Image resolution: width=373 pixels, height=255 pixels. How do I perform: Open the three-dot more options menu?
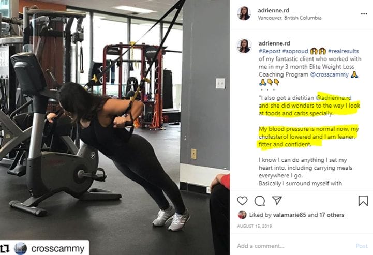(x=364, y=14)
